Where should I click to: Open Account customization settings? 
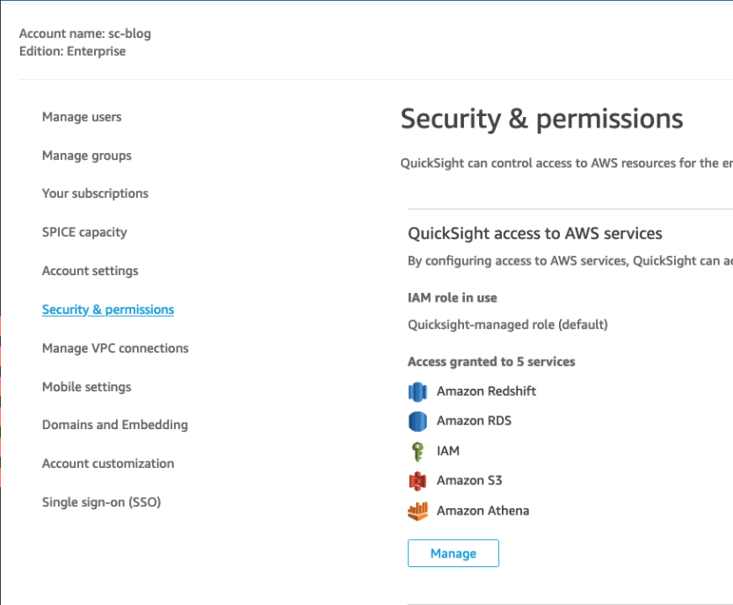[107, 463]
